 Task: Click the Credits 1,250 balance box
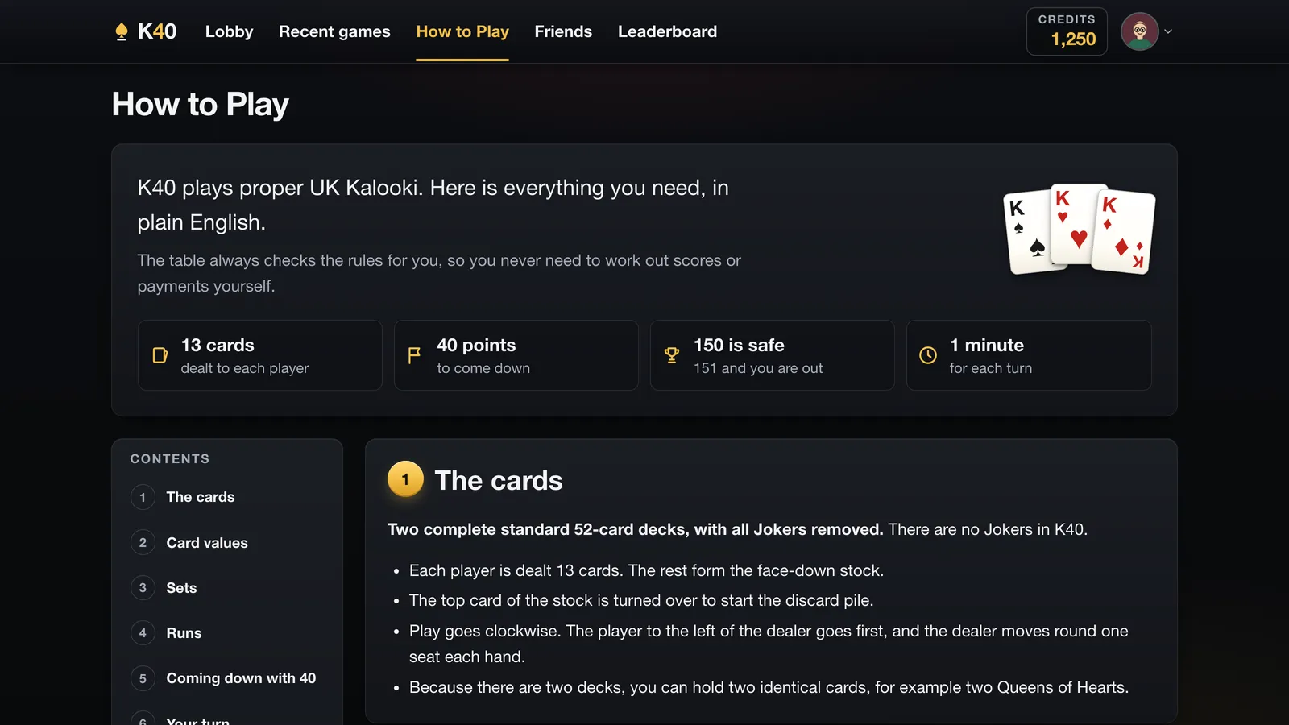pos(1067,31)
